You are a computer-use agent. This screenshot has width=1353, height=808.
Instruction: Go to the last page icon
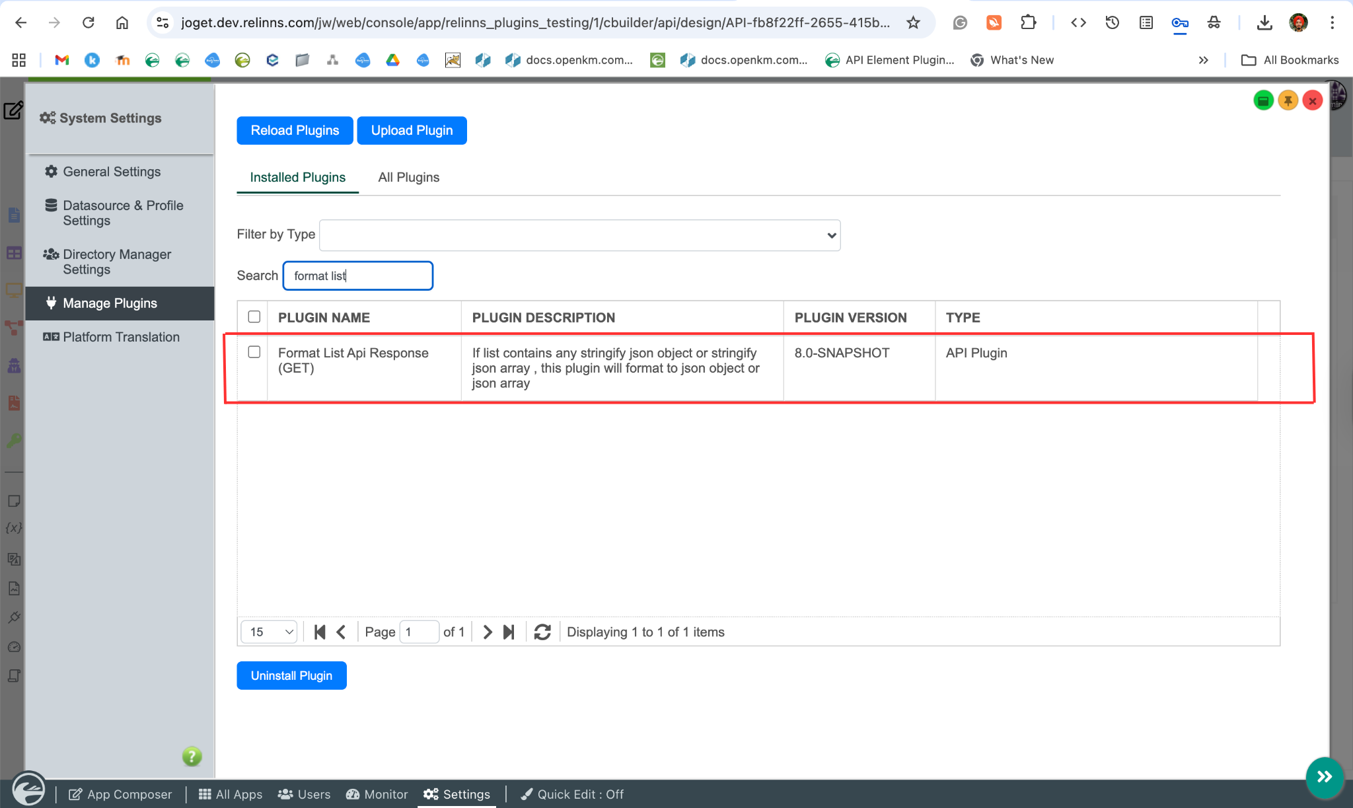click(x=509, y=632)
